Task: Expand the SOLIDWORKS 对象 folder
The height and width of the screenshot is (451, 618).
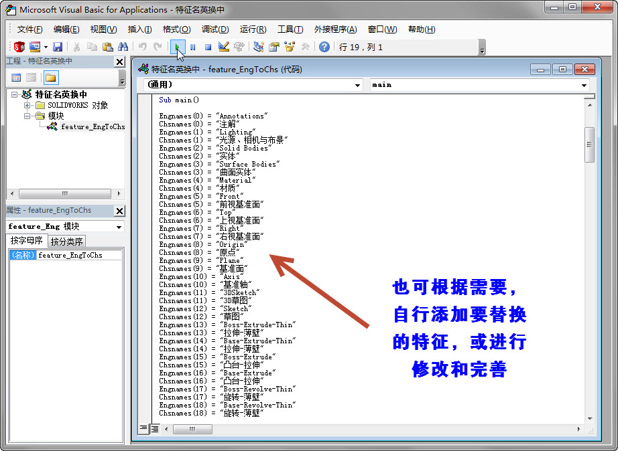Action: click(27, 105)
